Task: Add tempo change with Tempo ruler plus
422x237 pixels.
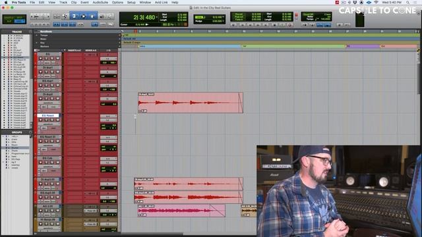Action: [119, 35]
